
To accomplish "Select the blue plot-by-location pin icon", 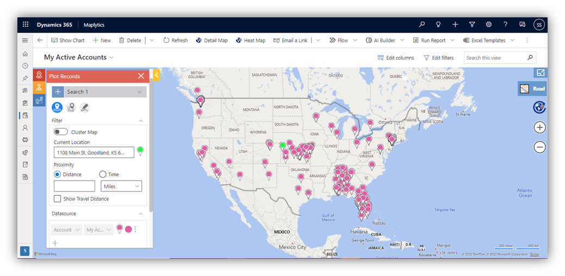I will [x=57, y=107].
